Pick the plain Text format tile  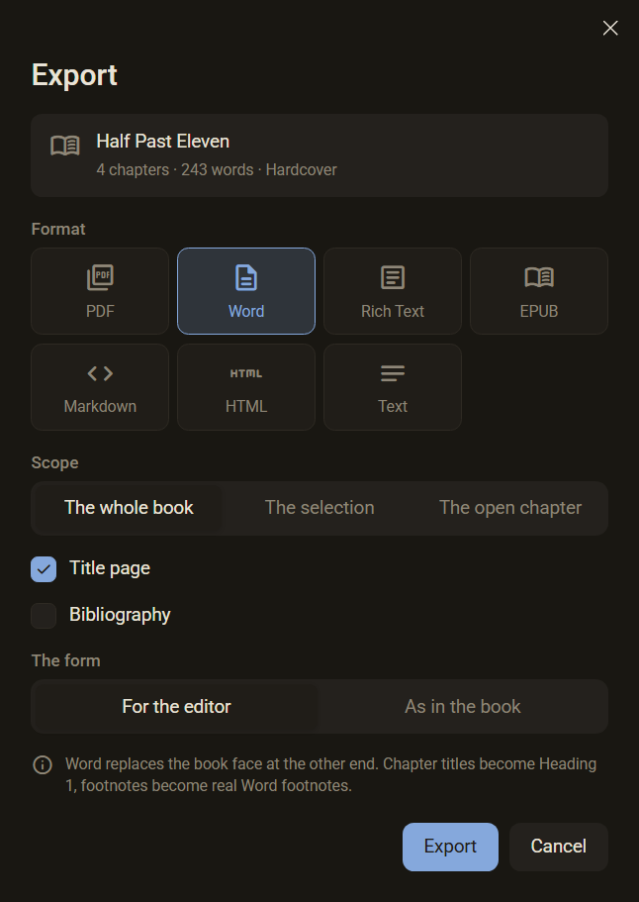[393, 387]
